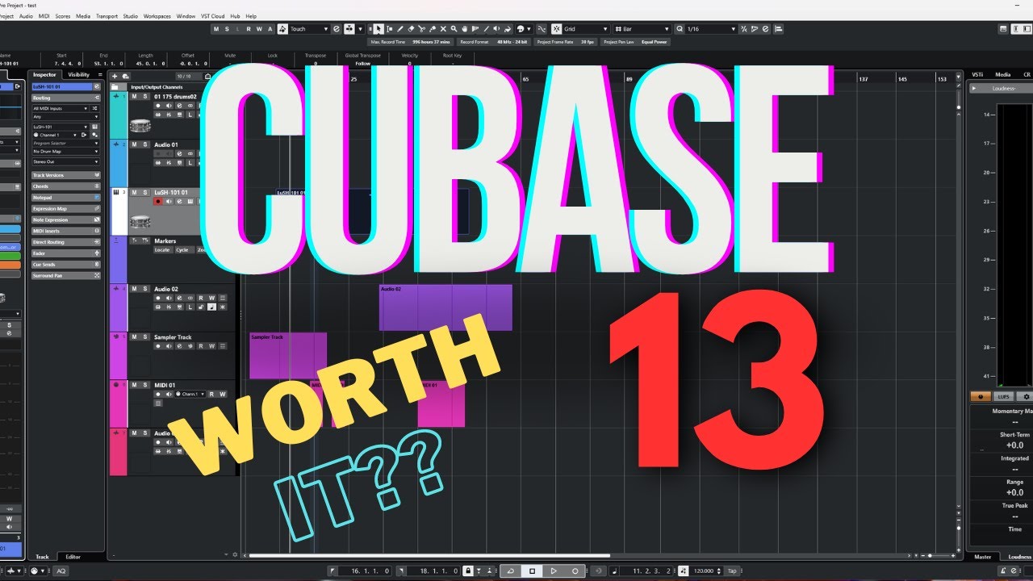Select the Glue tool
The height and width of the screenshot is (581, 1033).
click(433, 29)
